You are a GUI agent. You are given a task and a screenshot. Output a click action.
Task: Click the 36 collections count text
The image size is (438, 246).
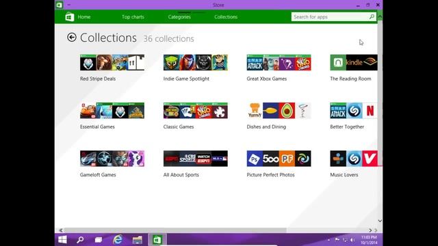click(x=169, y=39)
